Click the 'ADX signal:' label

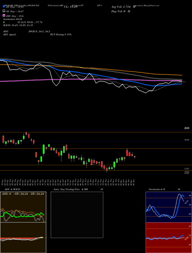tap(9, 34)
